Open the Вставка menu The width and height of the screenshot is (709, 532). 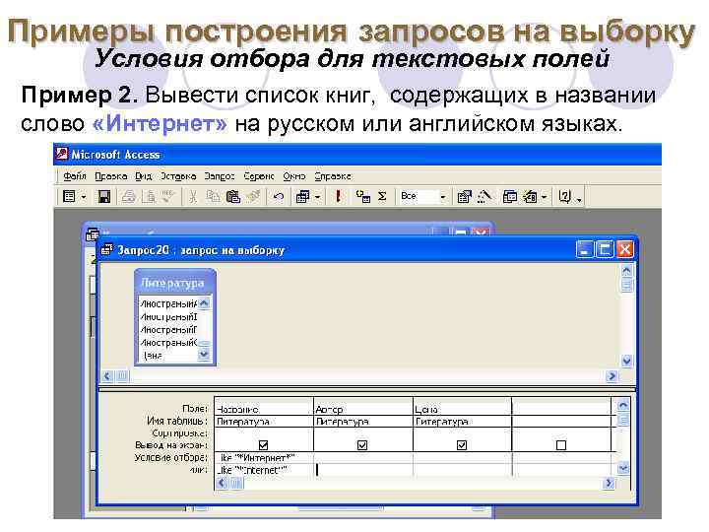[x=178, y=176]
